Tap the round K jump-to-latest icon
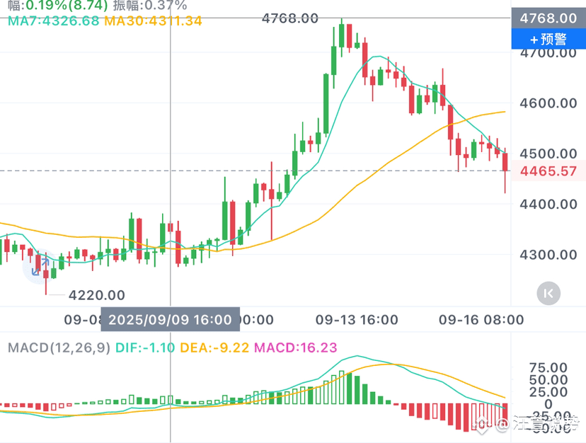The width and height of the screenshot is (586, 443). (x=548, y=294)
